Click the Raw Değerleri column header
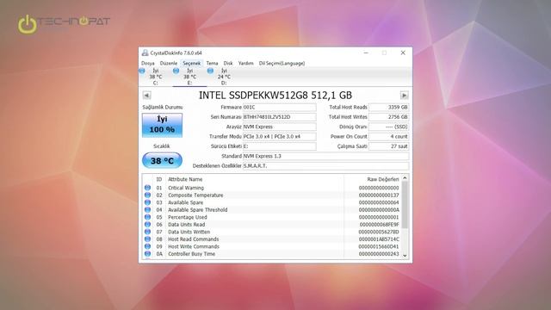551x310 pixels. [x=383, y=179]
